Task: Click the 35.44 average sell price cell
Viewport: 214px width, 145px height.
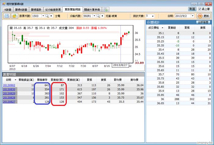Action: point(140,102)
